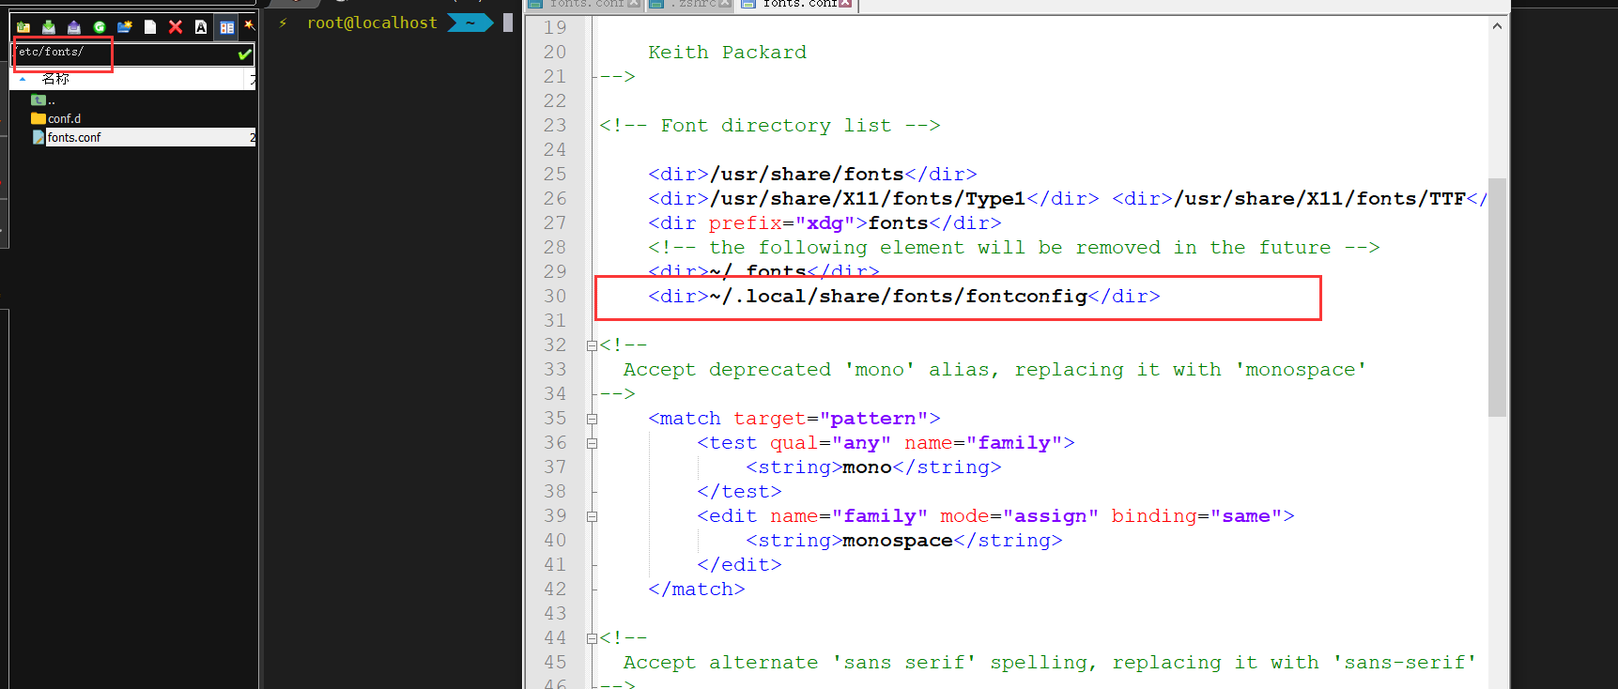Click the fonts.conf file icon
This screenshot has width=1618, height=689.
click(x=39, y=137)
